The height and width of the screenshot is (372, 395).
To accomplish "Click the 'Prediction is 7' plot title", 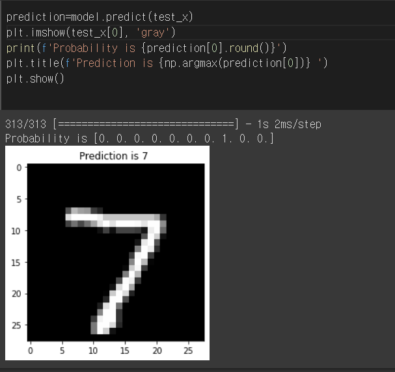I will point(113,156).
